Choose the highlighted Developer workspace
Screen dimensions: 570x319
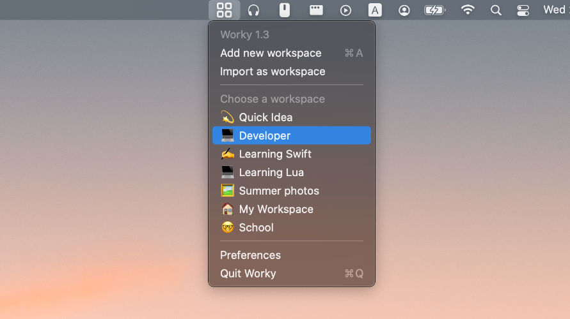pyautogui.click(x=292, y=135)
